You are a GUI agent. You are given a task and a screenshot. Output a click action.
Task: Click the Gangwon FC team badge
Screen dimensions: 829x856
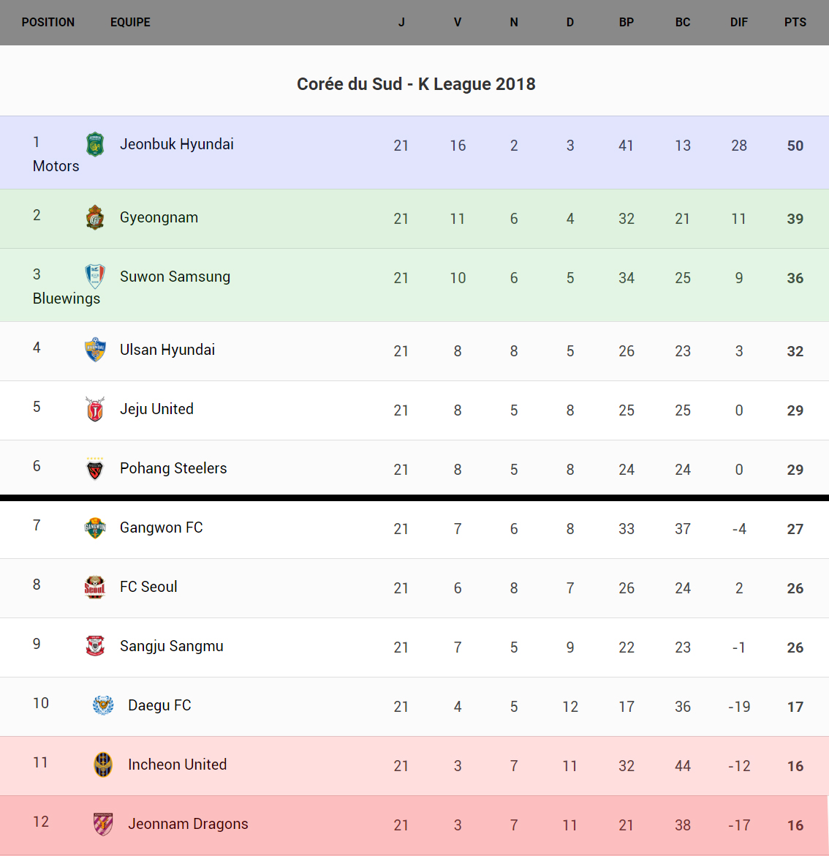[95, 528]
